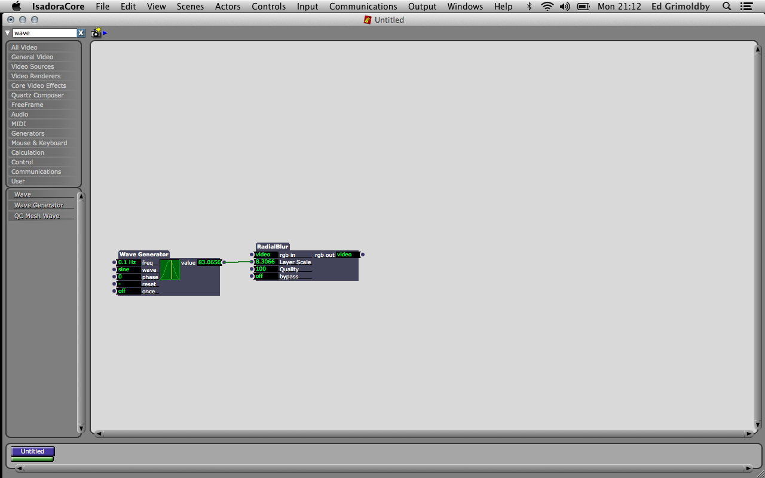Screen dimensions: 765x478
Task: Open the Windows menu
Action: (465, 7)
